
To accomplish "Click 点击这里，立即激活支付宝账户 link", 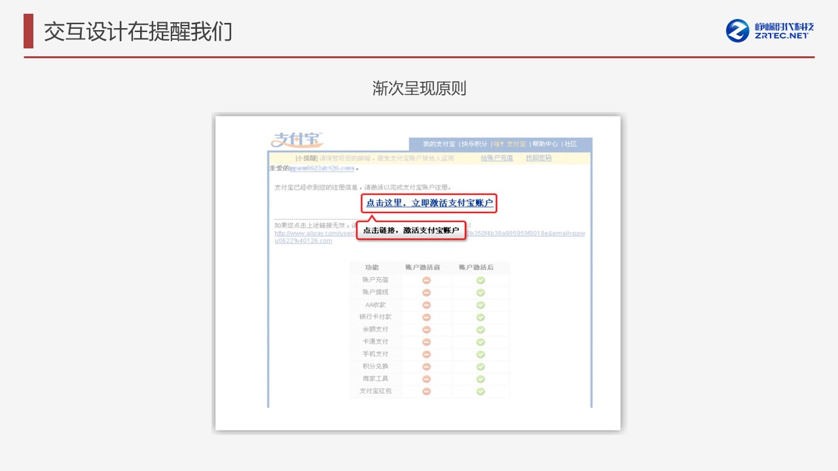I will (x=429, y=203).
